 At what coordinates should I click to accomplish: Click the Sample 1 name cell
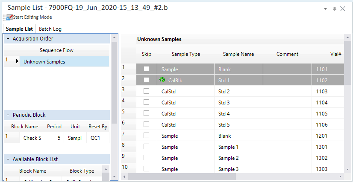click(238, 147)
